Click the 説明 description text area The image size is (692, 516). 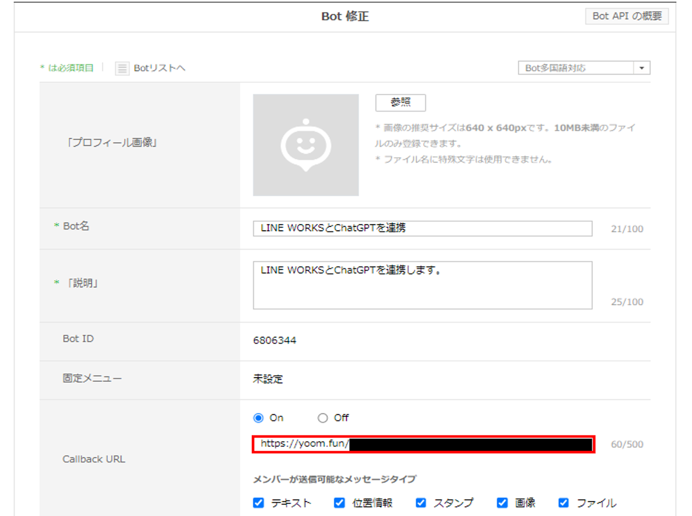(x=422, y=285)
